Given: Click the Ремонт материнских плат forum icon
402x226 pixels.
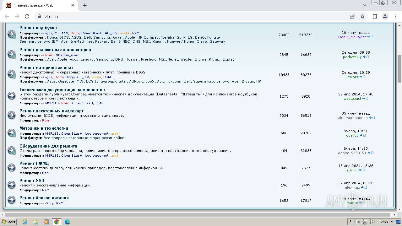Looking at the screenshot, I should pos(12,74).
